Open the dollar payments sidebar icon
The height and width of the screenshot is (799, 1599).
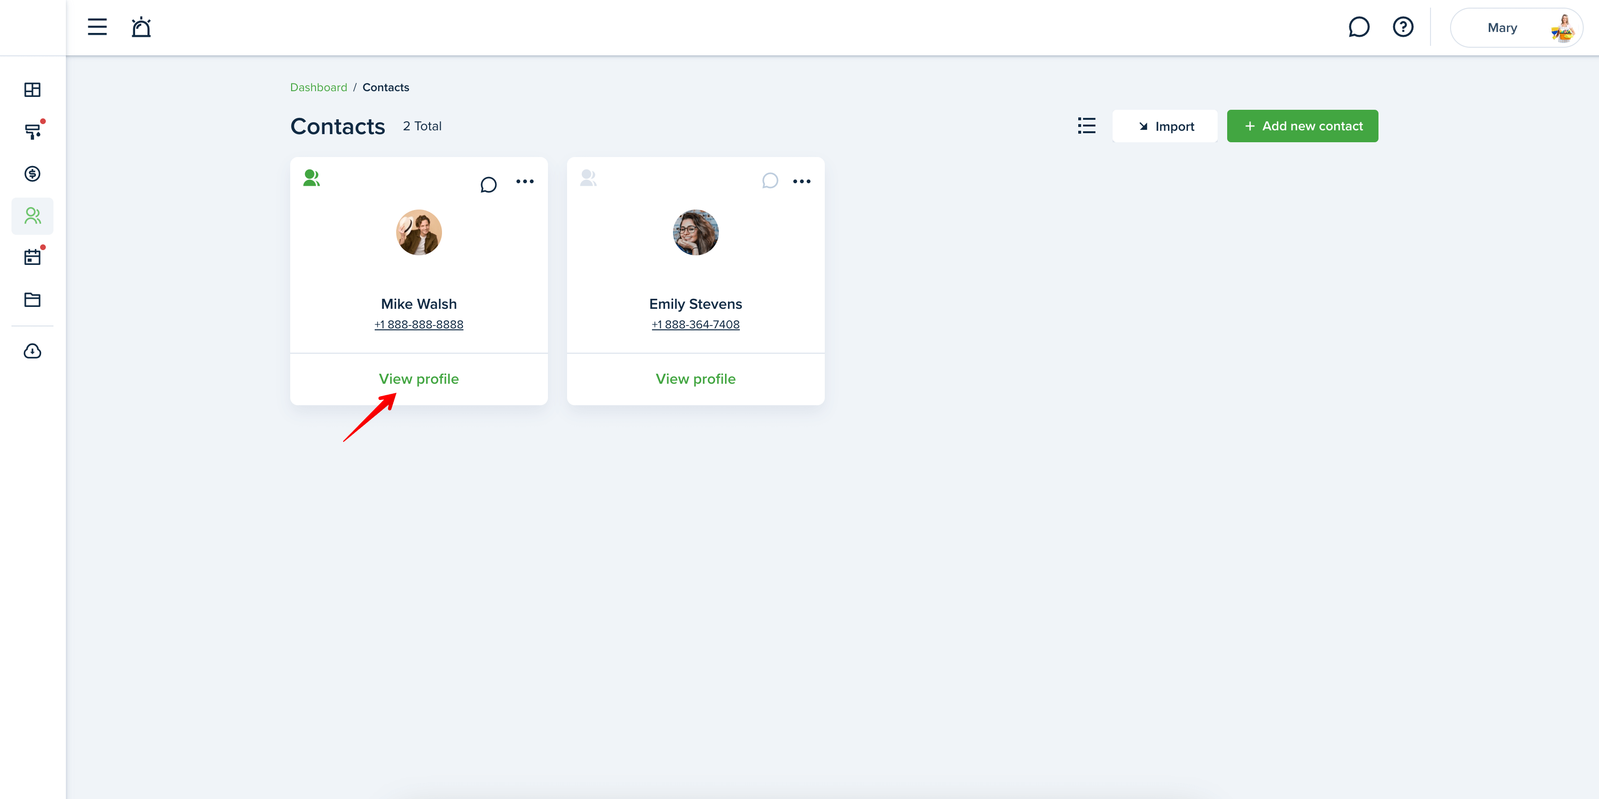tap(32, 174)
